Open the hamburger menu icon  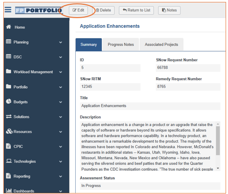tap(8, 10)
